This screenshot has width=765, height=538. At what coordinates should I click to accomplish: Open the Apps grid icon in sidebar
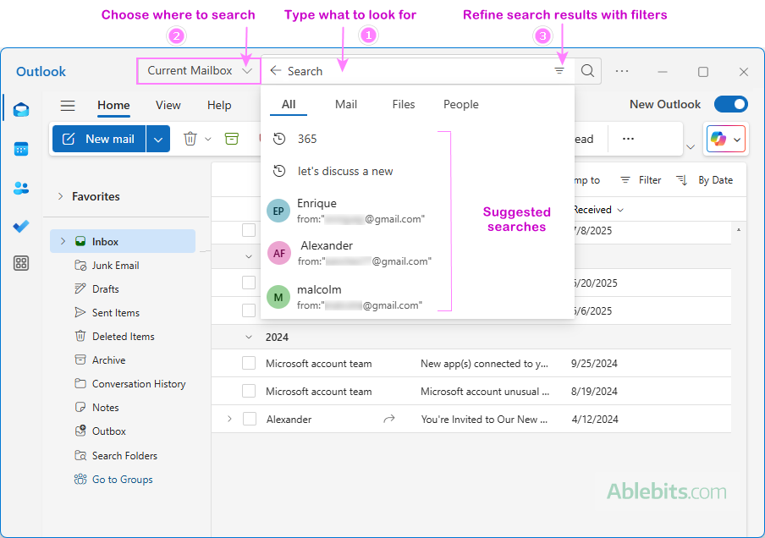[x=21, y=263]
